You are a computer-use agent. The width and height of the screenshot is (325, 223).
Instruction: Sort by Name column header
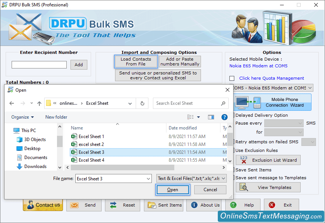coord(77,128)
